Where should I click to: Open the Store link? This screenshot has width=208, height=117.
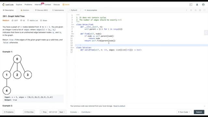[x=66, y=5]
